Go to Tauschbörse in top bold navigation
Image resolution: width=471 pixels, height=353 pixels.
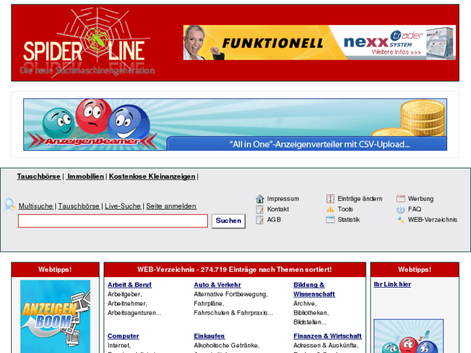(x=38, y=176)
